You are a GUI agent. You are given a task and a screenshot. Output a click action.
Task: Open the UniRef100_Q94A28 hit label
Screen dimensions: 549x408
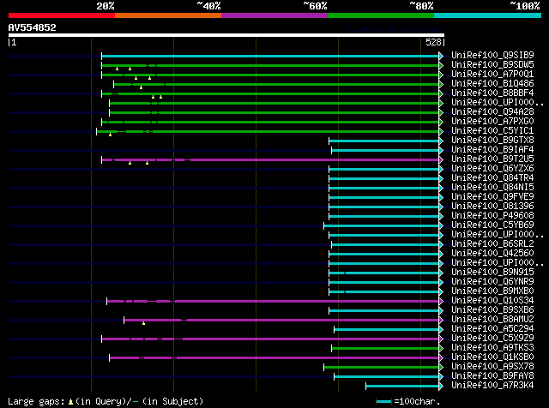[492, 112]
